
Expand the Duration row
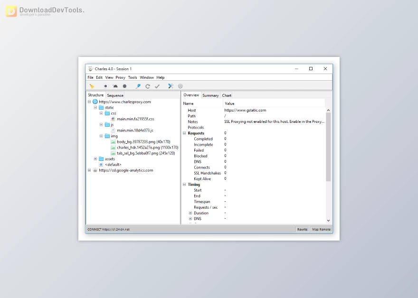pyautogui.click(x=190, y=213)
